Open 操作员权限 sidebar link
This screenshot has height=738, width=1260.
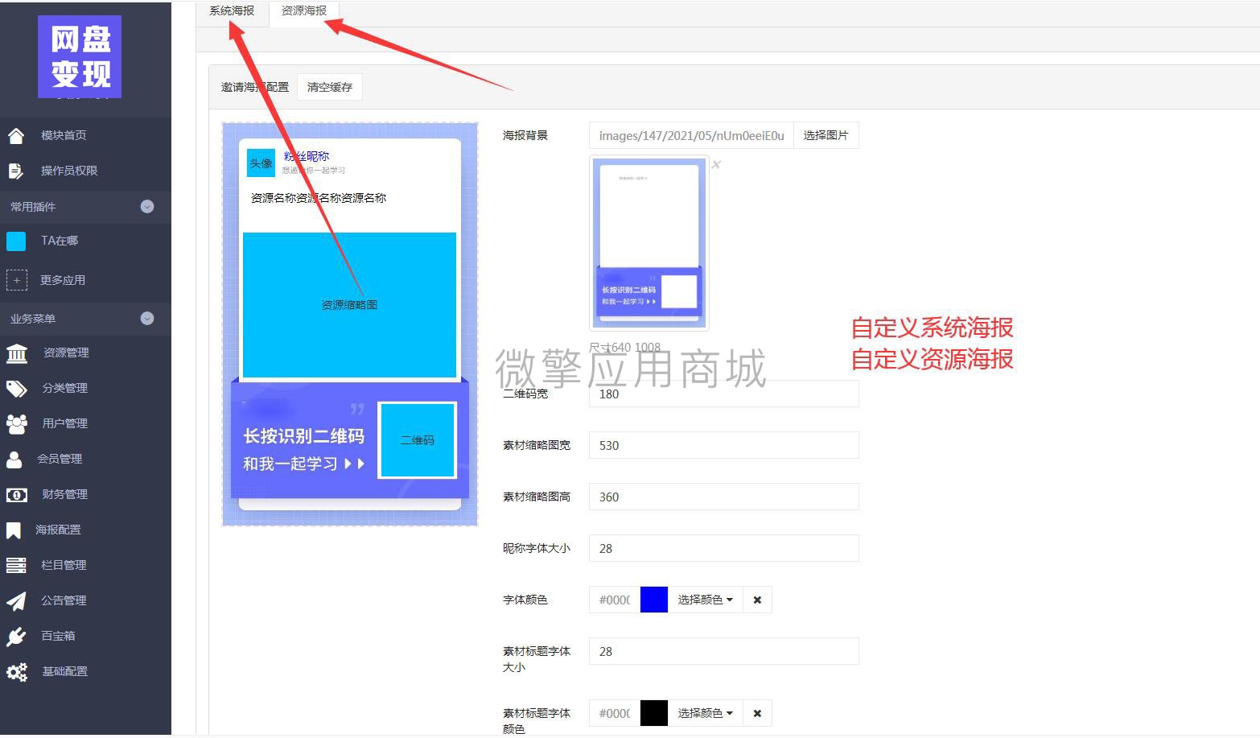[x=69, y=171]
